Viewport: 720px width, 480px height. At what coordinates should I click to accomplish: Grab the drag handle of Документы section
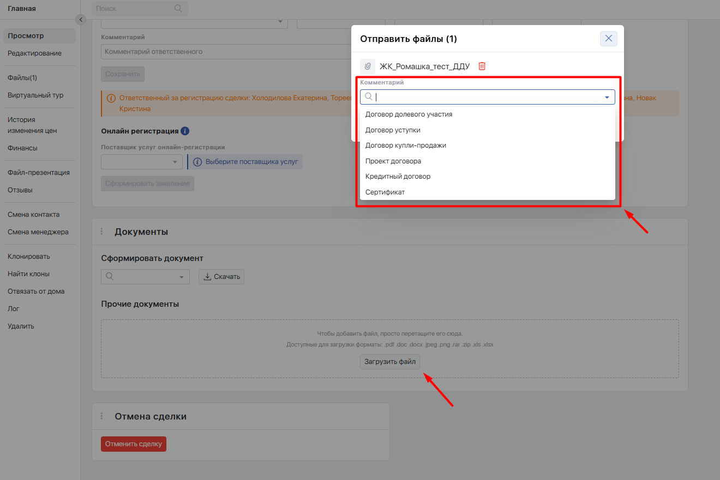tap(101, 232)
